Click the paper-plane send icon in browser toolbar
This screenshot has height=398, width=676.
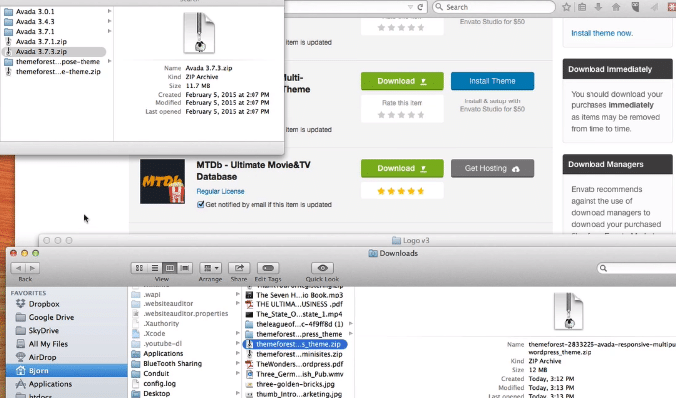[654, 7]
